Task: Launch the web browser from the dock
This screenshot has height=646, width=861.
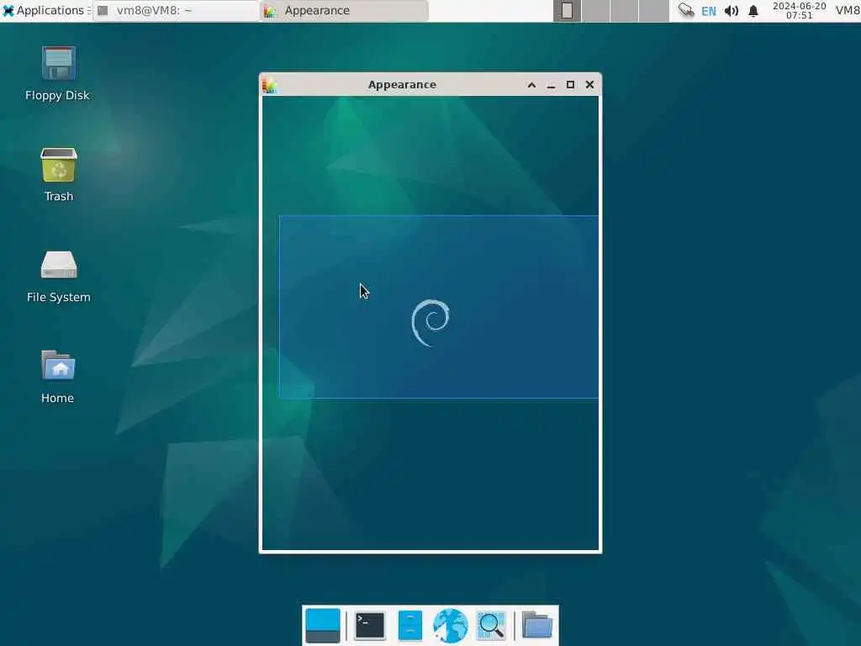Action: pyautogui.click(x=451, y=626)
